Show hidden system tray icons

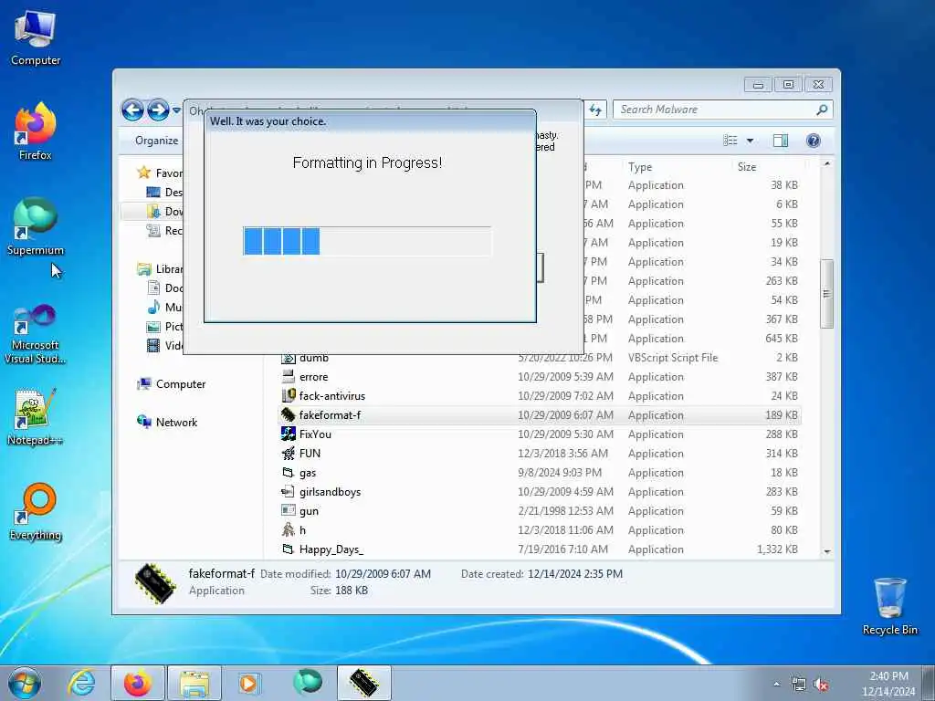coord(776,685)
